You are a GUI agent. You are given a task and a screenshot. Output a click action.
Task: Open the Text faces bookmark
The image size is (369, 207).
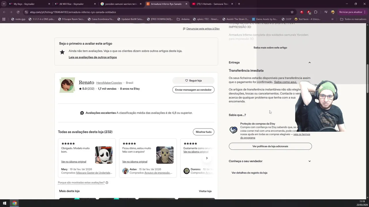[307, 19]
